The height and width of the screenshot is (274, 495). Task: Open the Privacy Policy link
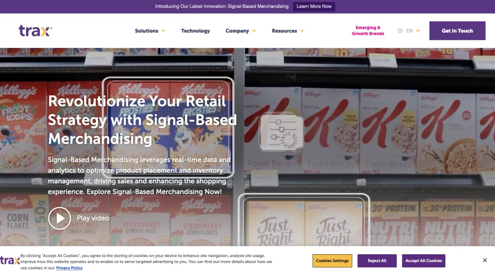click(x=69, y=268)
